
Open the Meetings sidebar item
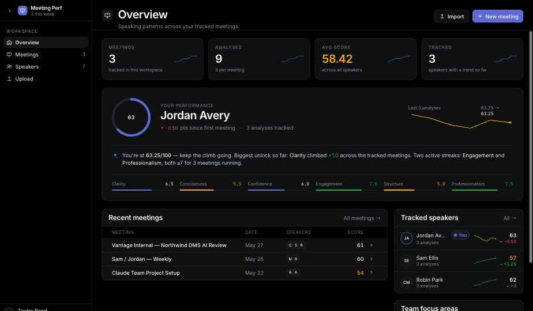(x=46, y=55)
